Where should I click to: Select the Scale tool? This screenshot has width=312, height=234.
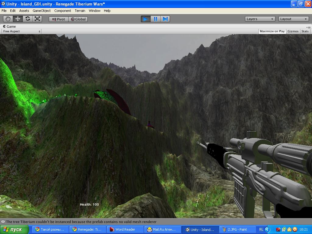[37, 19]
